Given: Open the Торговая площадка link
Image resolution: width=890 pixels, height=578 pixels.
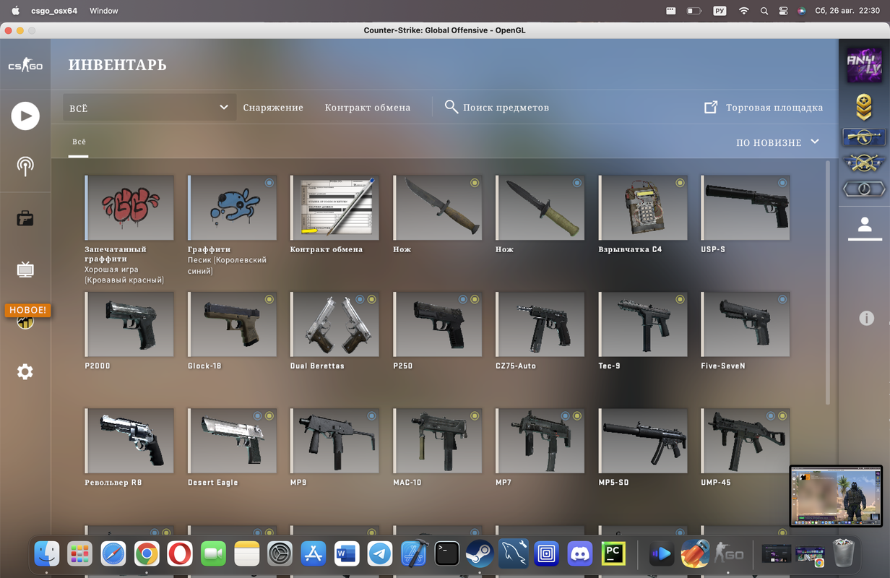Looking at the screenshot, I should [774, 108].
